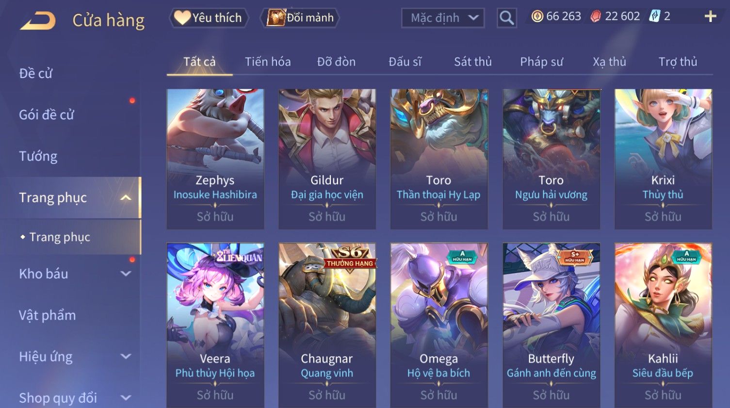Image resolution: width=730 pixels, height=408 pixels.
Task: Switch to the Pháp sư tab
Action: (541, 62)
